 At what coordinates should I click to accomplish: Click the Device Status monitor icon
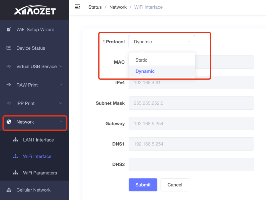(9, 48)
